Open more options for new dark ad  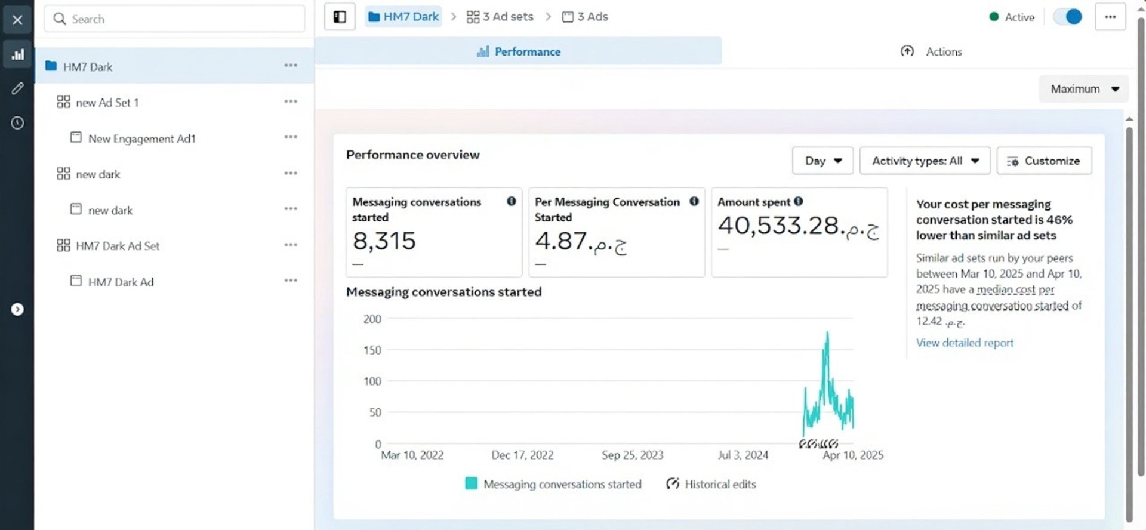[x=291, y=209]
